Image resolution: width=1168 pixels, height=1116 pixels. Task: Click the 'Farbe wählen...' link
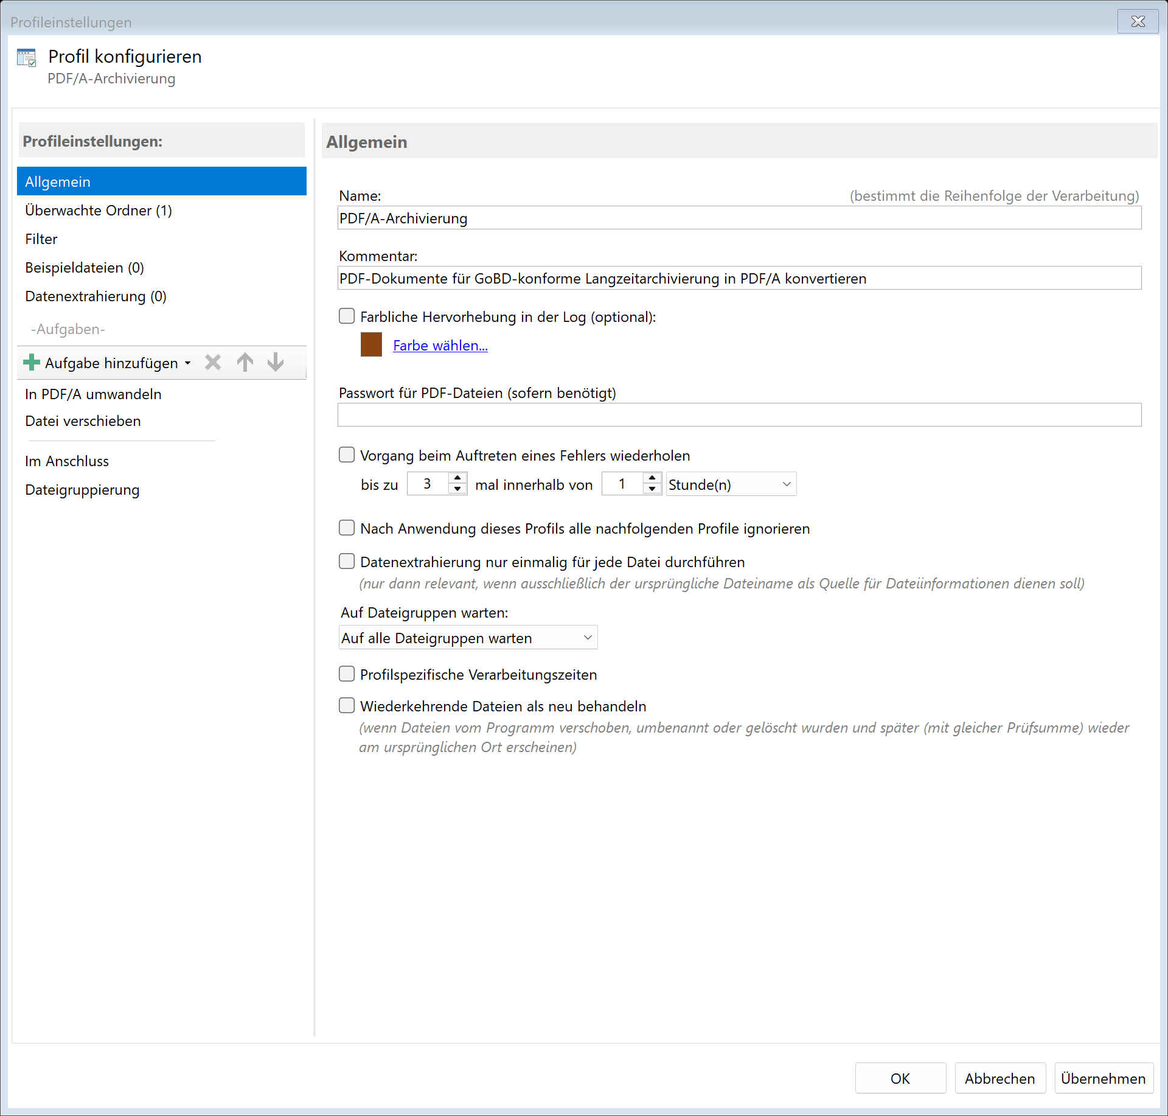coord(439,345)
